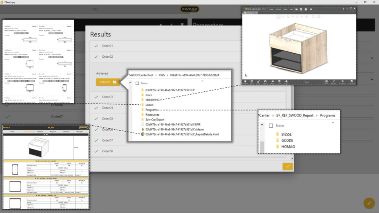Click JOBS in the folder breadcrumb path

(162, 75)
